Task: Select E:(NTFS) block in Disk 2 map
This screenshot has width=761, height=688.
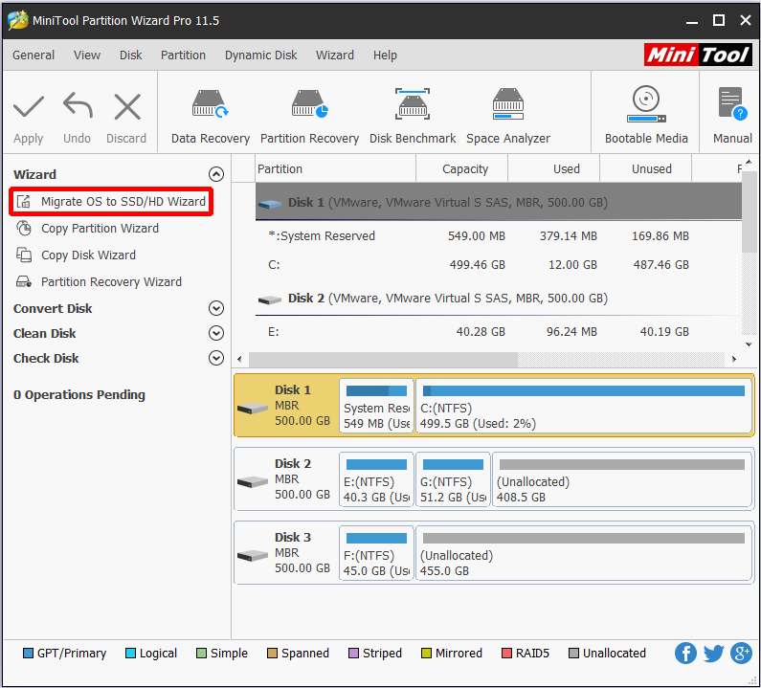Action: point(376,479)
